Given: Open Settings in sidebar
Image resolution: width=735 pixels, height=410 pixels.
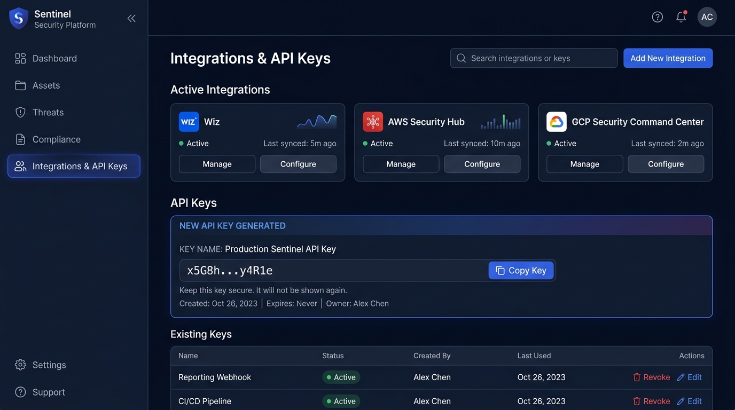Looking at the screenshot, I should [x=74, y=365].
